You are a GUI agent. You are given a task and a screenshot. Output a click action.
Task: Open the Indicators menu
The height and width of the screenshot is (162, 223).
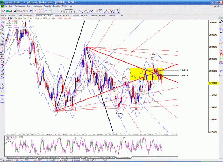(37, 6)
